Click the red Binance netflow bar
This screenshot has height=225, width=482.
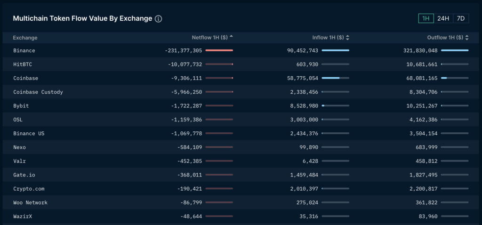[x=219, y=50]
